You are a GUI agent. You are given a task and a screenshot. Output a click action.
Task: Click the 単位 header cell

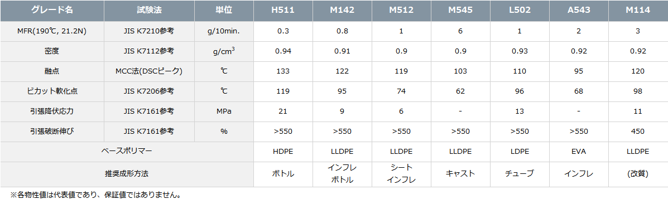224,11
